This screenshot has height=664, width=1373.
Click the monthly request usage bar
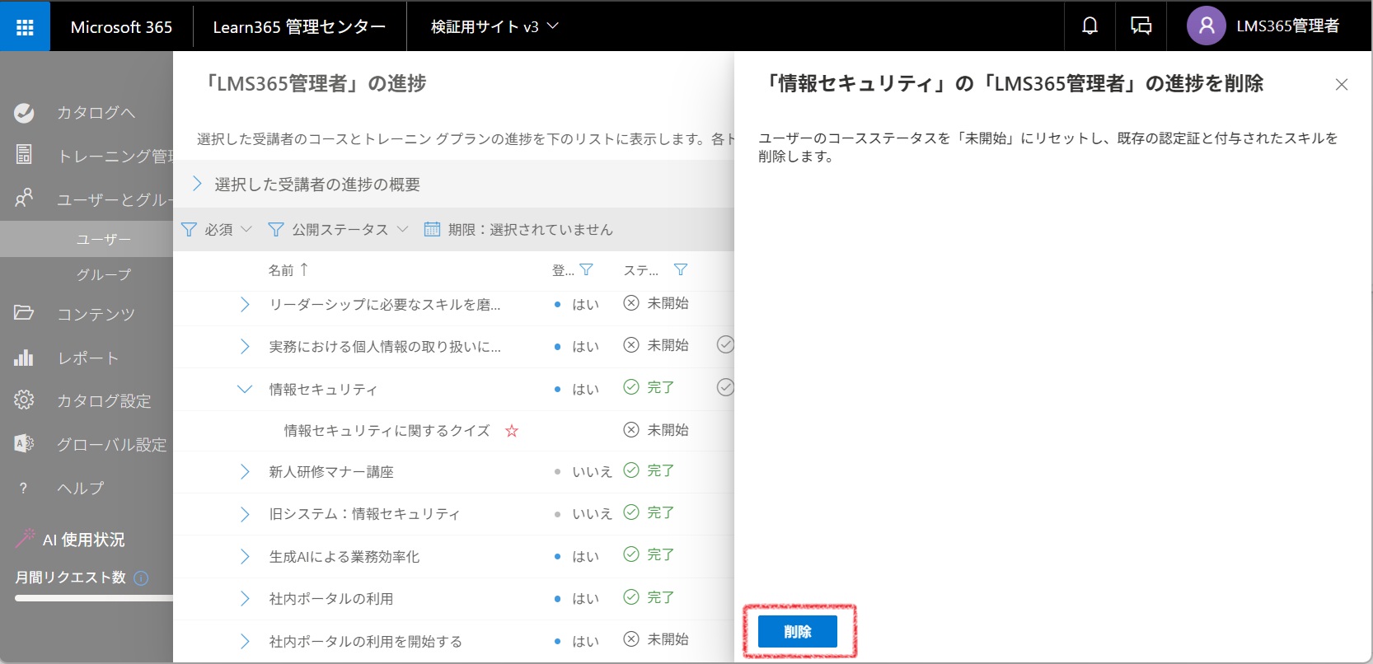[94, 598]
